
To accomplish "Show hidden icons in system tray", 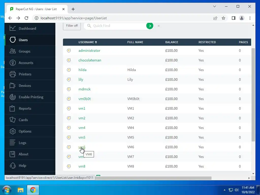I will pyautogui.click(x=224, y=190).
